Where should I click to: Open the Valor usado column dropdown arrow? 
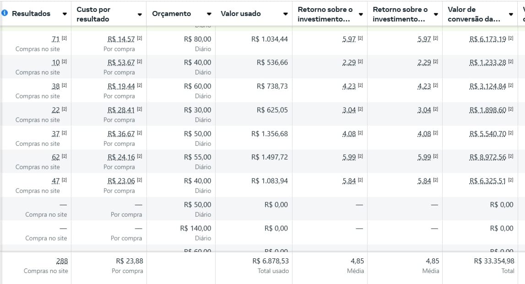click(x=286, y=14)
